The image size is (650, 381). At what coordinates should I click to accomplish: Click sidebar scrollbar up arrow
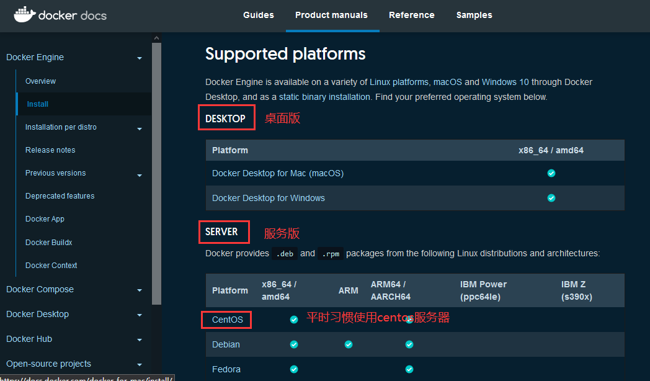click(x=156, y=38)
